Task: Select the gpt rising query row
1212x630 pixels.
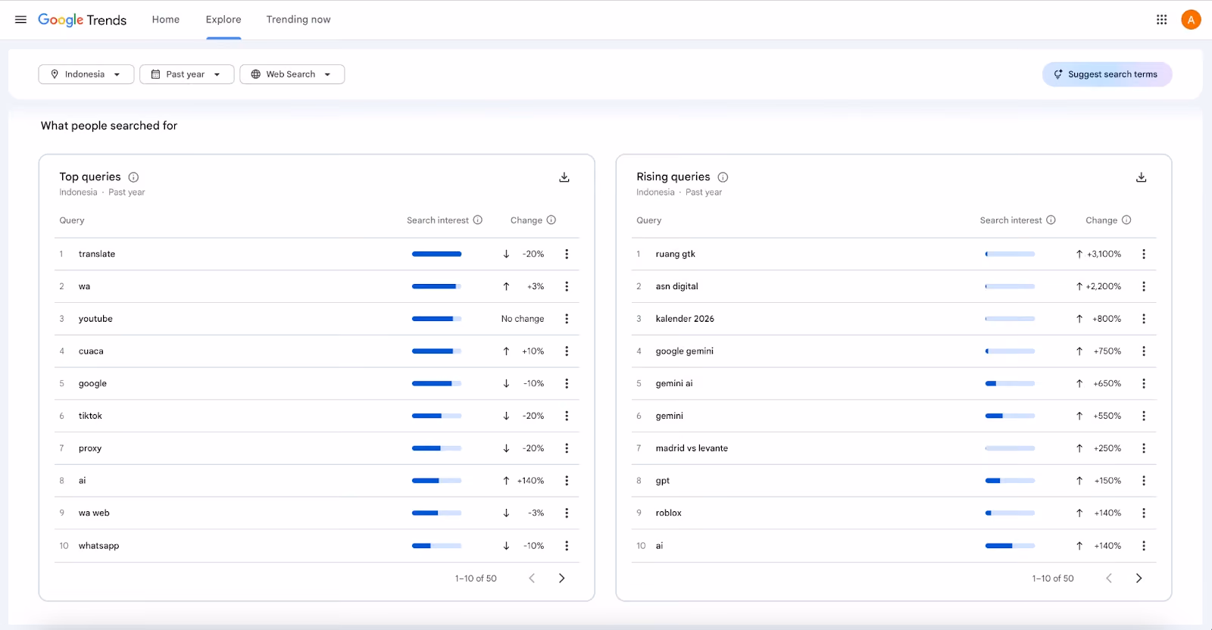Action: 894,481
